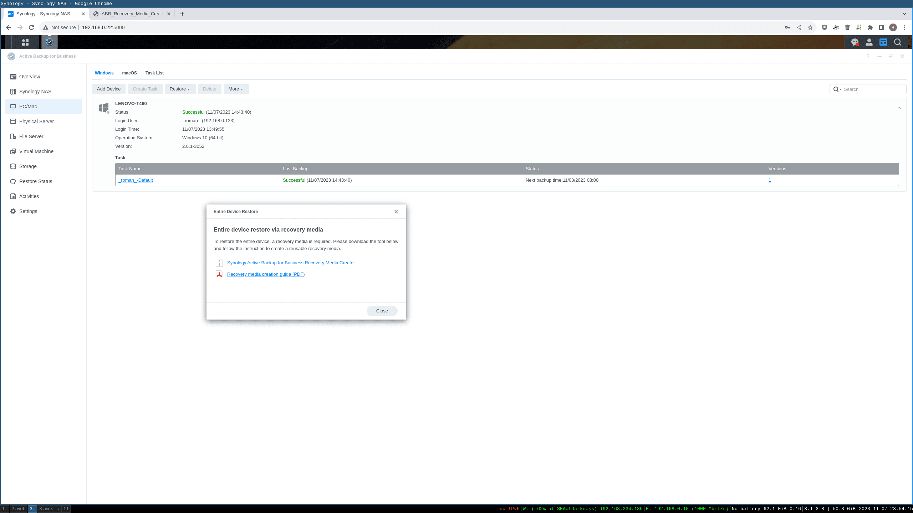Open Synology Active Backup Recovery Media Creator link

[291, 263]
